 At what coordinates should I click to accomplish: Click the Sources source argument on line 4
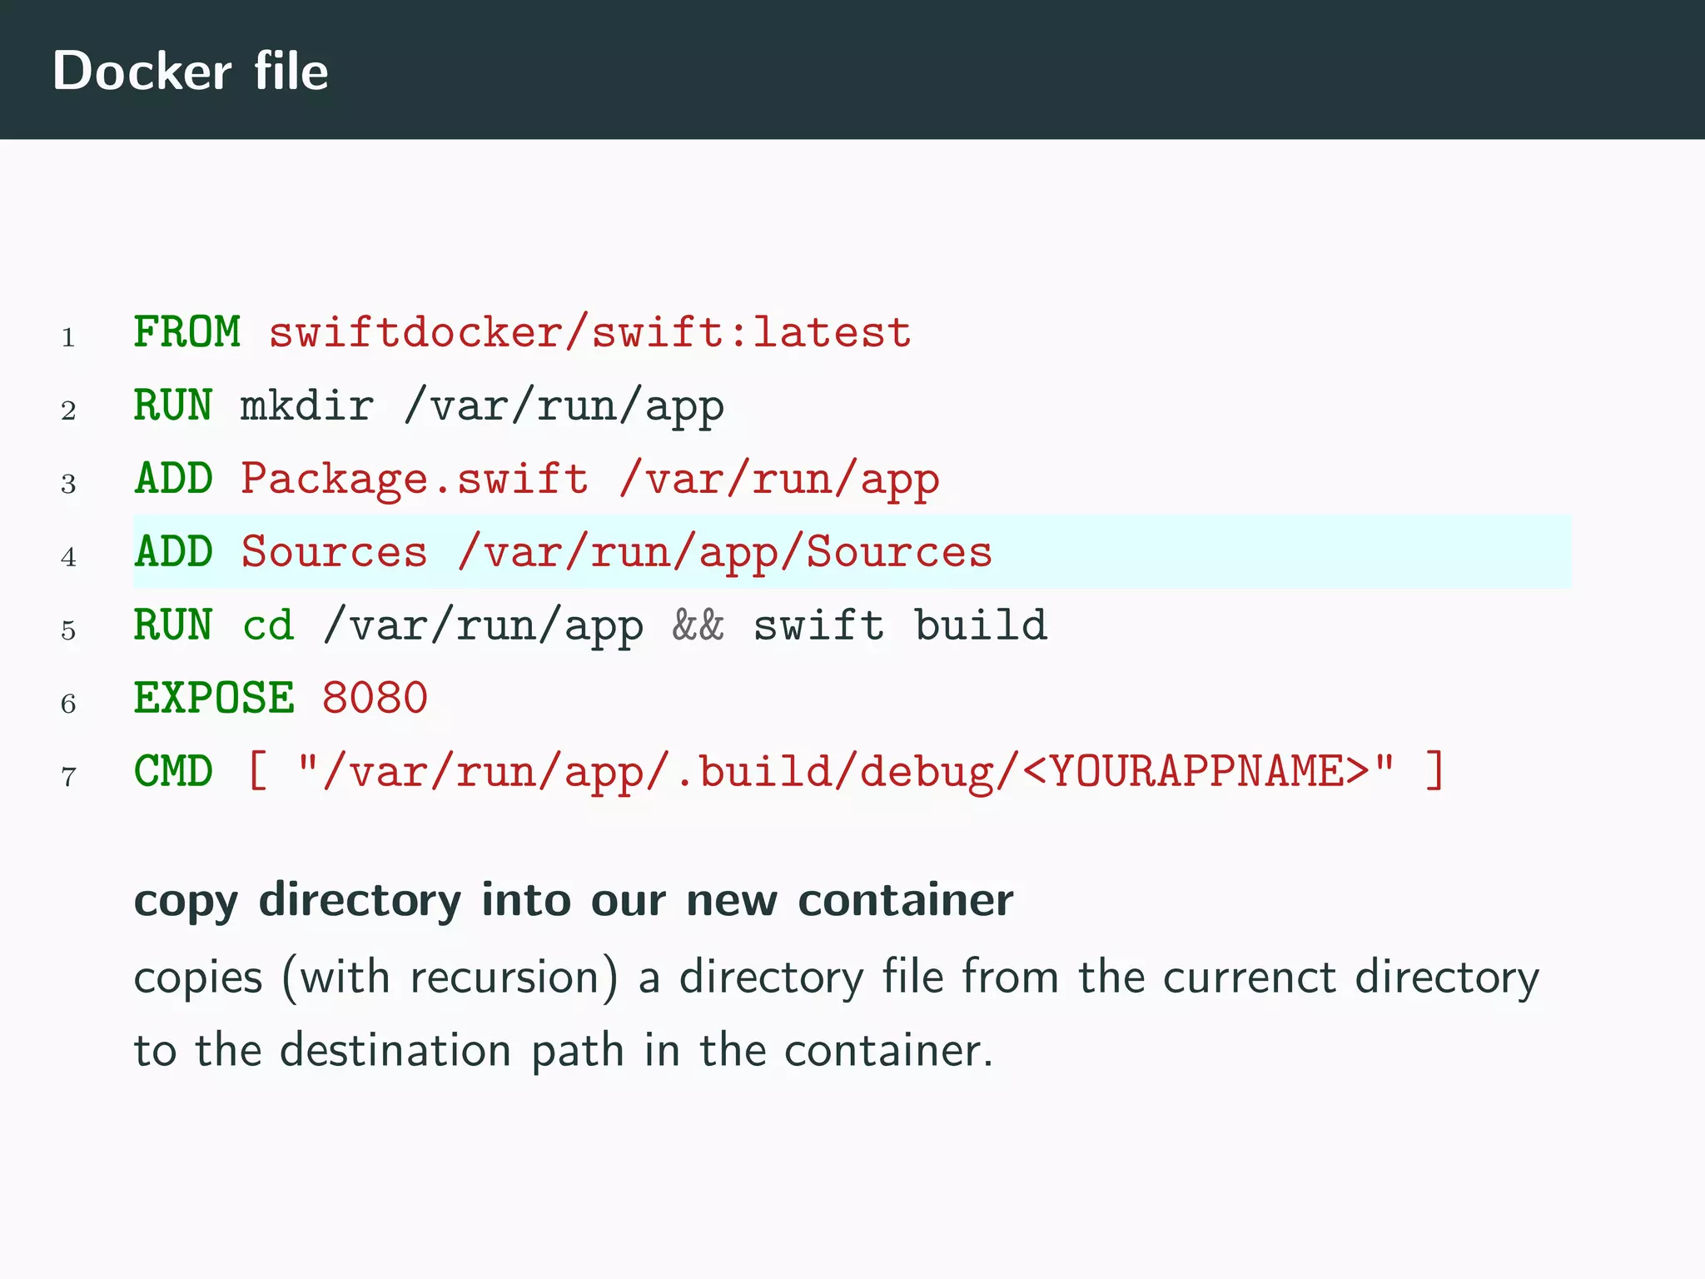coord(334,552)
